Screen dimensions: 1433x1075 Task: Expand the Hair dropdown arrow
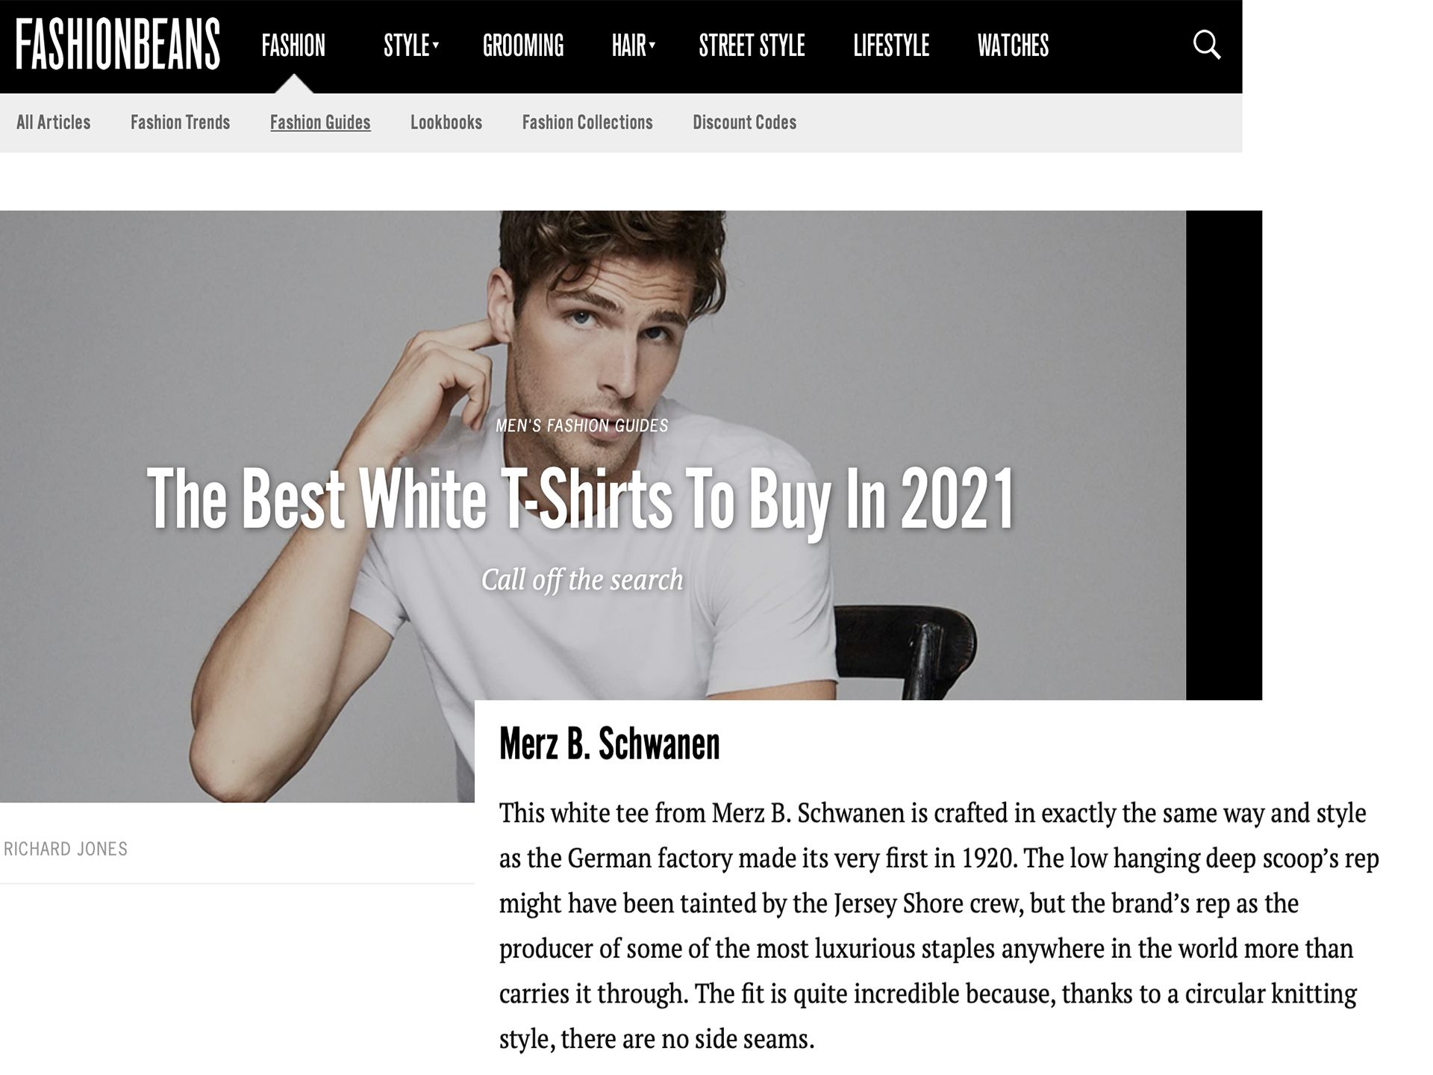click(652, 46)
